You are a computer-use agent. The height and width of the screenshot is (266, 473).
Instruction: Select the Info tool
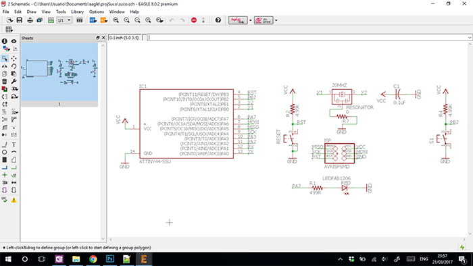(5, 41)
